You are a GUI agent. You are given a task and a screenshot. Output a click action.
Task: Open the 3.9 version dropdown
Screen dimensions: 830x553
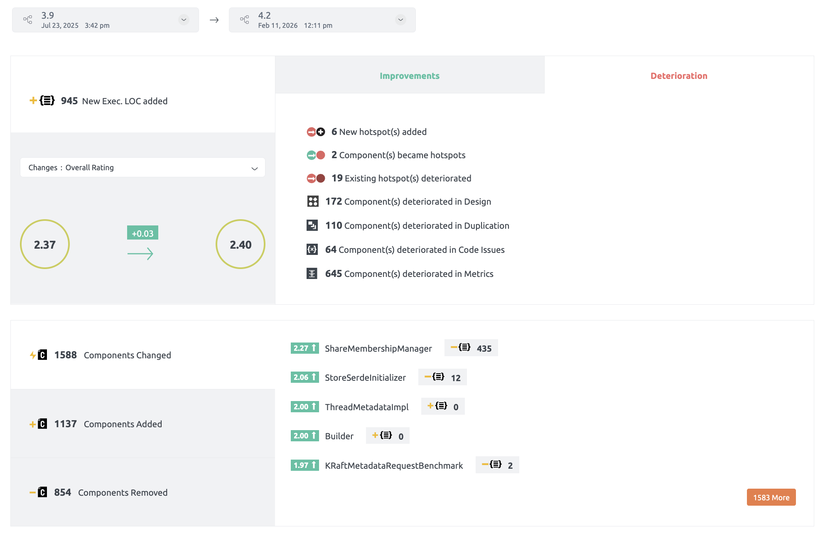[184, 20]
